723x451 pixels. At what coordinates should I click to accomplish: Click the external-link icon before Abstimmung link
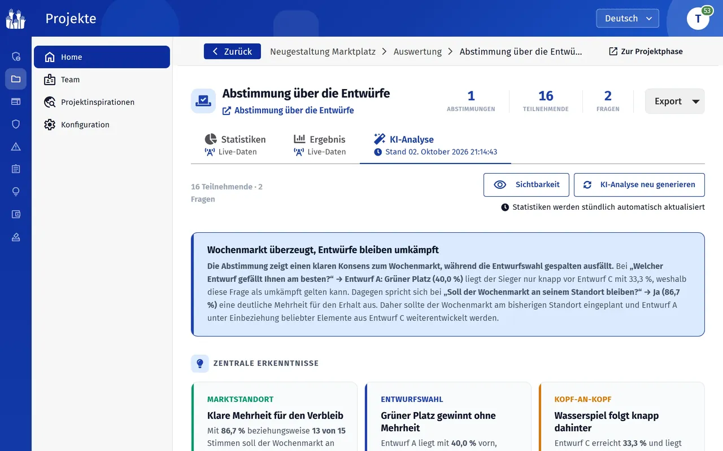coord(227,110)
